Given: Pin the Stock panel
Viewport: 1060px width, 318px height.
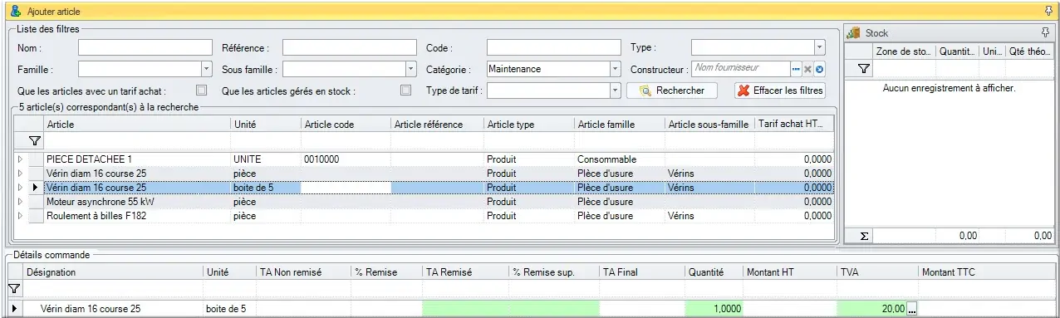Looking at the screenshot, I should pos(1045,32).
